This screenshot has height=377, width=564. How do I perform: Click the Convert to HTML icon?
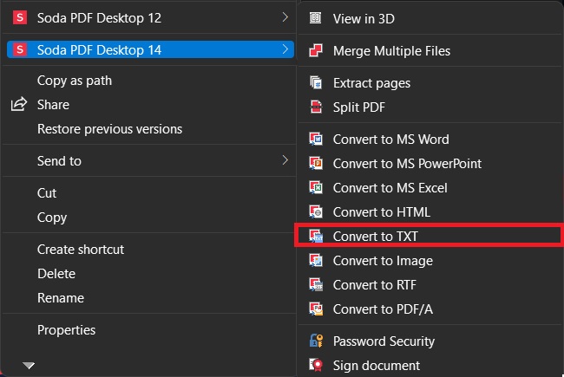[x=316, y=212]
